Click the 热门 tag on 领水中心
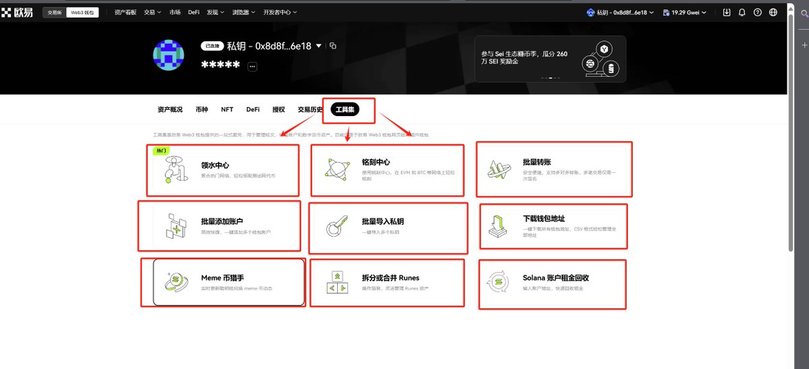Image resolution: width=809 pixels, height=369 pixels. tap(161, 150)
